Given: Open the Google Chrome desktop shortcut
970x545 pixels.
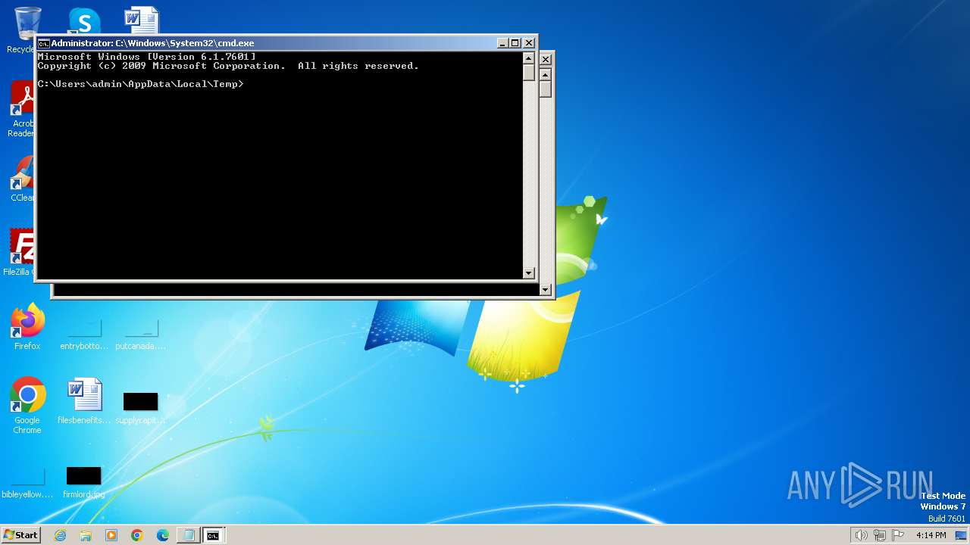Looking at the screenshot, I should tap(27, 406).
